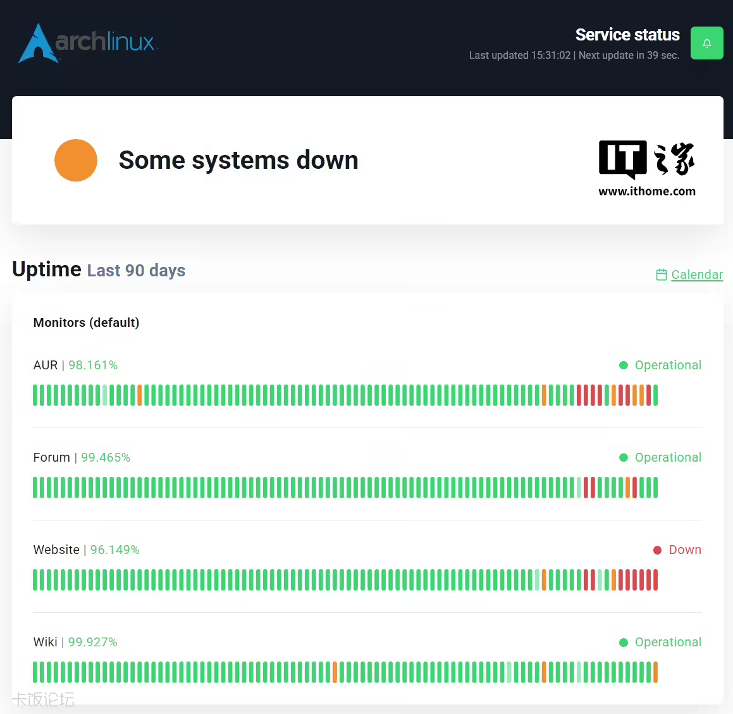Click the AUR uptime percentage 98.161%
Viewport: 733px width, 714px height.
point(93,366)
